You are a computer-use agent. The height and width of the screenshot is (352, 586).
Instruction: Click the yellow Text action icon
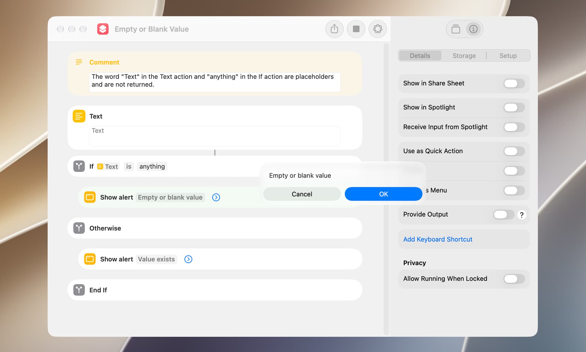coord(79,116)
